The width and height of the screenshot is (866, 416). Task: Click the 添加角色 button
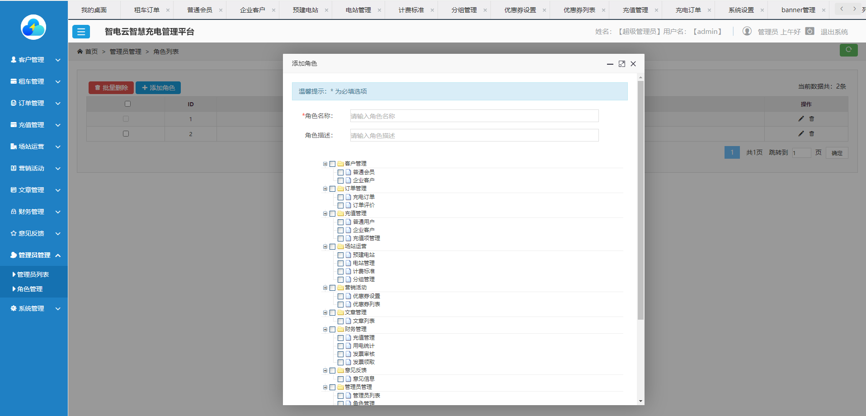tap(158, 87)
